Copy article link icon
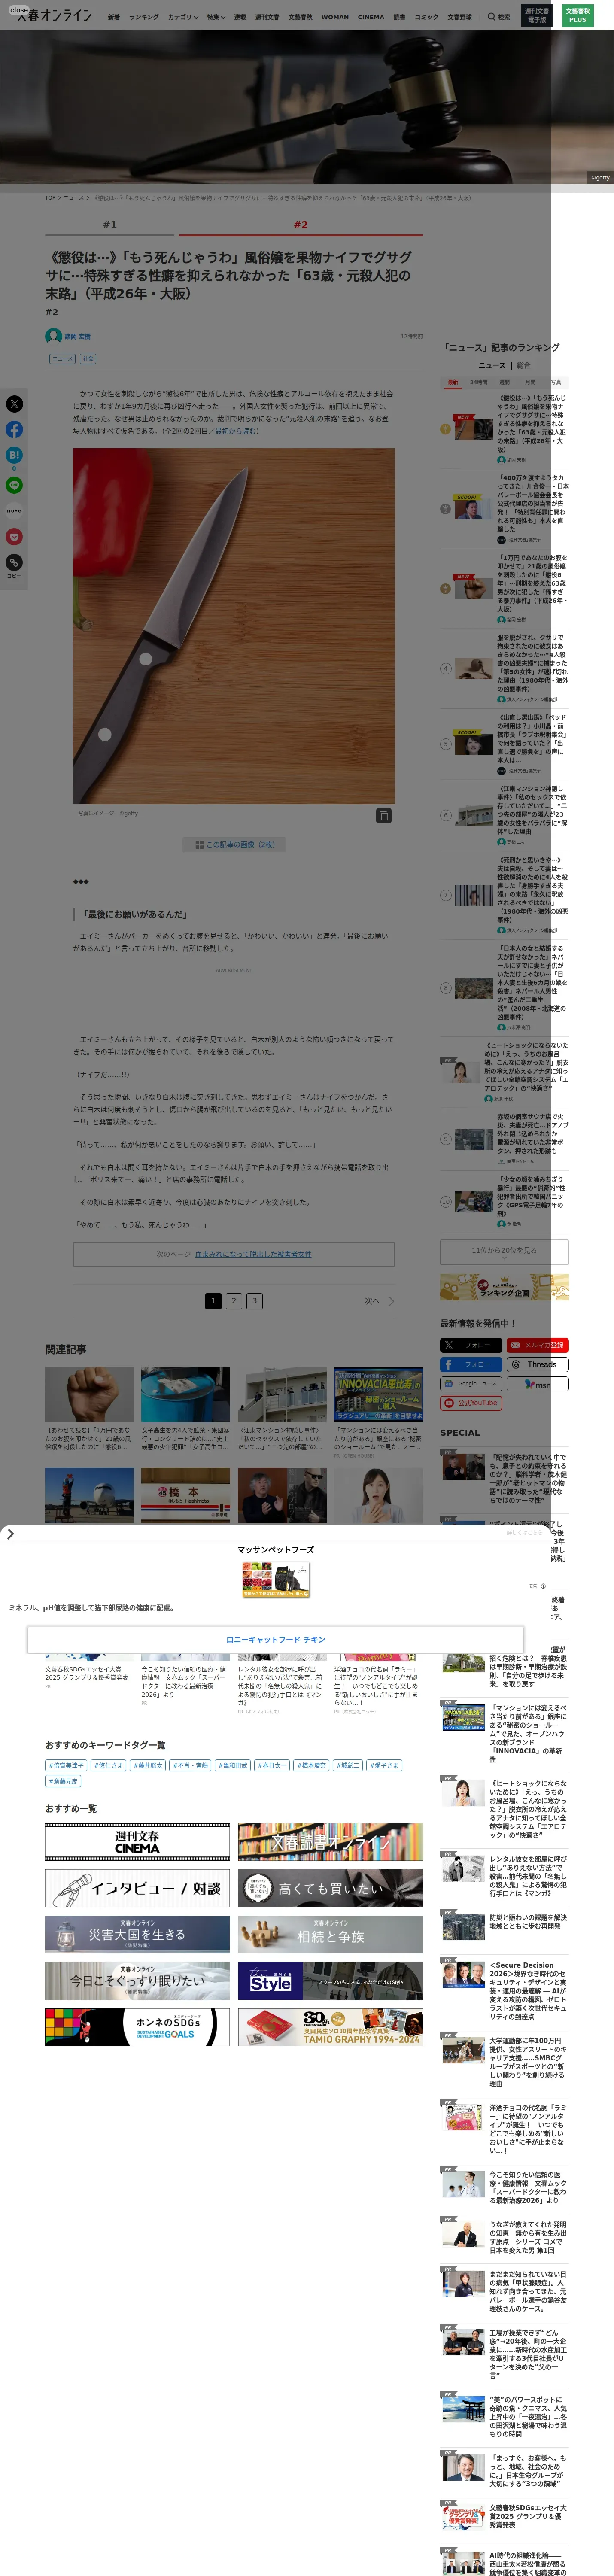The width and height of the screenshot is (614, 2576). pos(14,563)
